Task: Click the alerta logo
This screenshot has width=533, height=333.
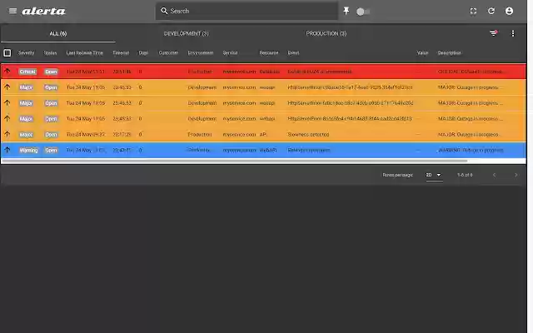Action: (43, 11)
